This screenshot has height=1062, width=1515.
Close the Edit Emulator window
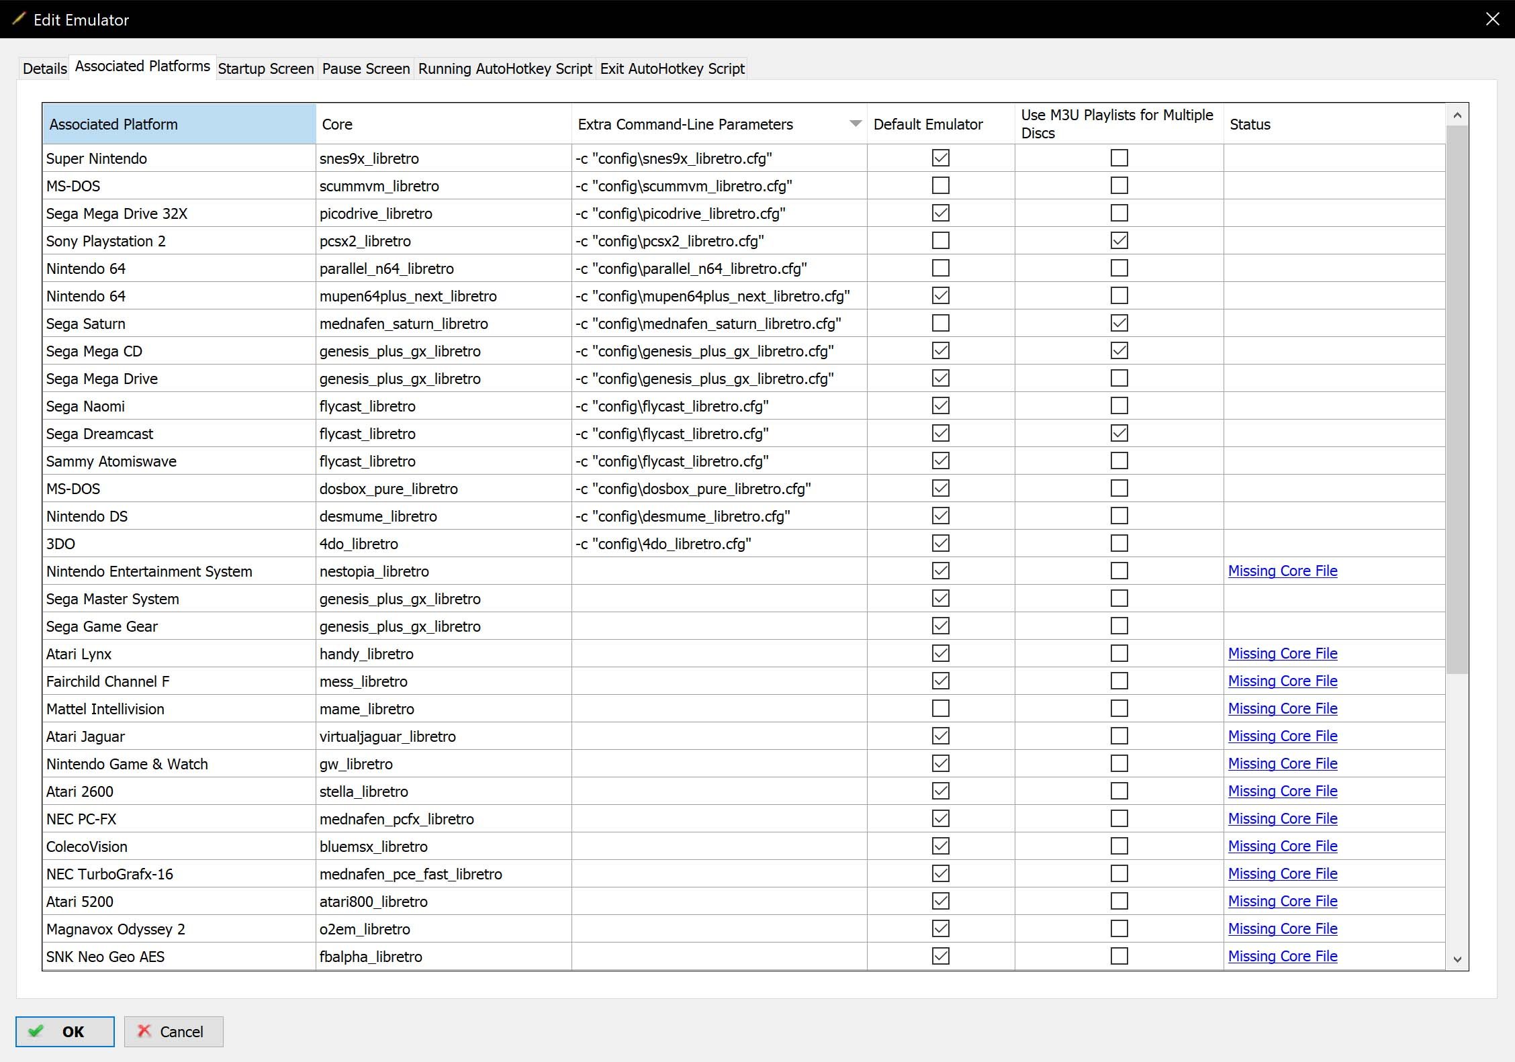[1492, 19]
